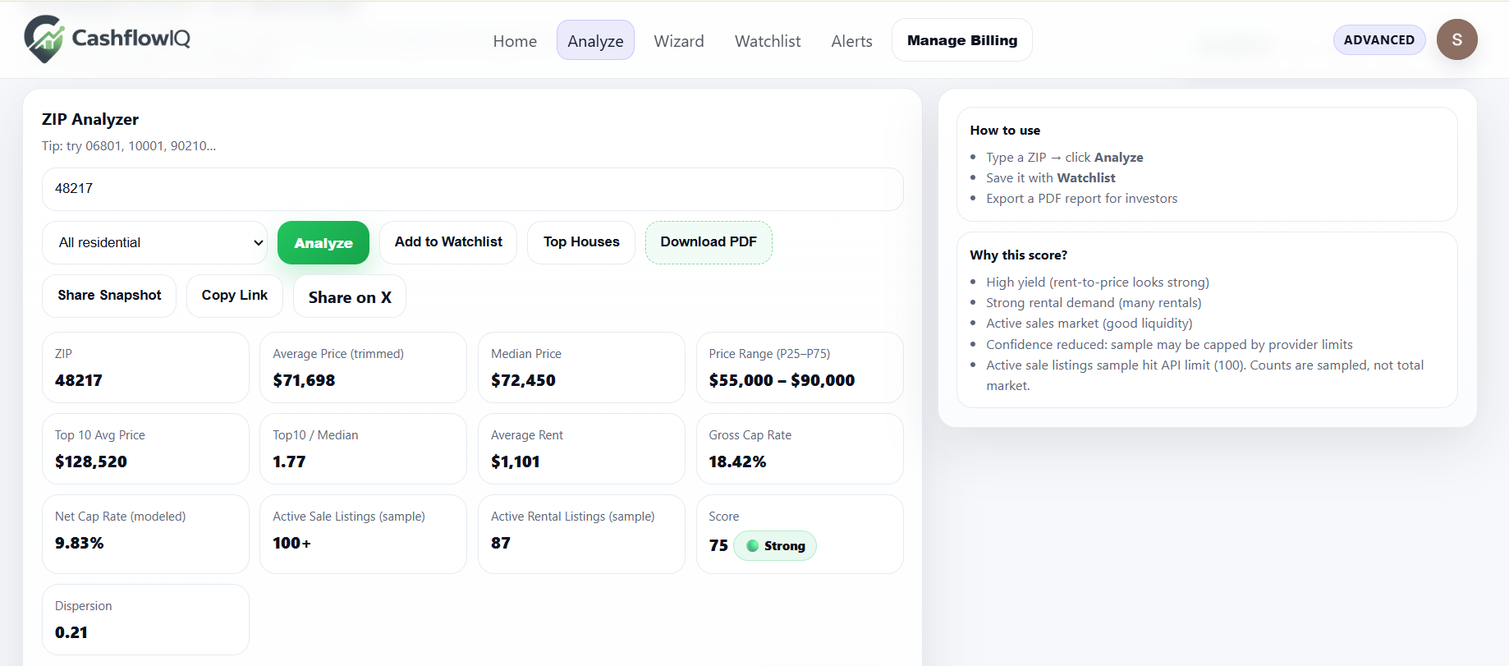This screenshot has width=1509, height=666.
Task: Click the 'Confidence reduced' reason line
Action: coord(1169,345)
